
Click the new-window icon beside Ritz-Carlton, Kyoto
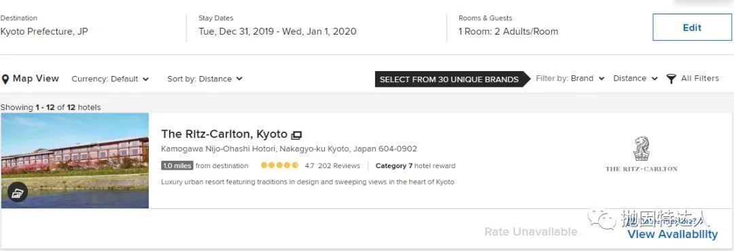296,135
